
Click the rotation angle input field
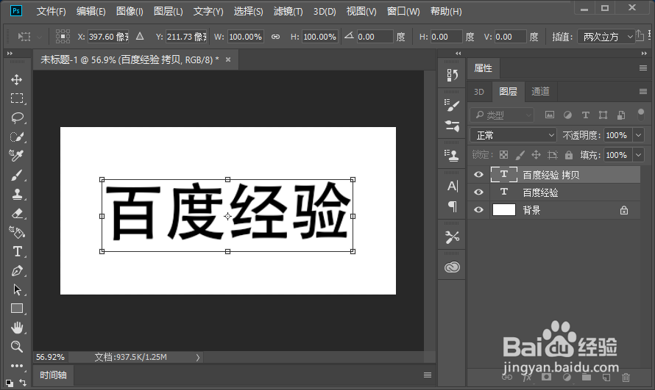[x=375, y=37]
